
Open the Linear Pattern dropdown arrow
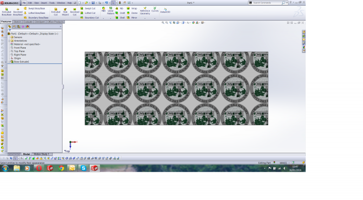[x=111, y=18]
